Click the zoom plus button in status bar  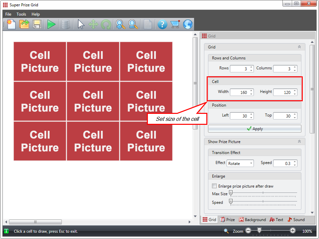point(293,231)
